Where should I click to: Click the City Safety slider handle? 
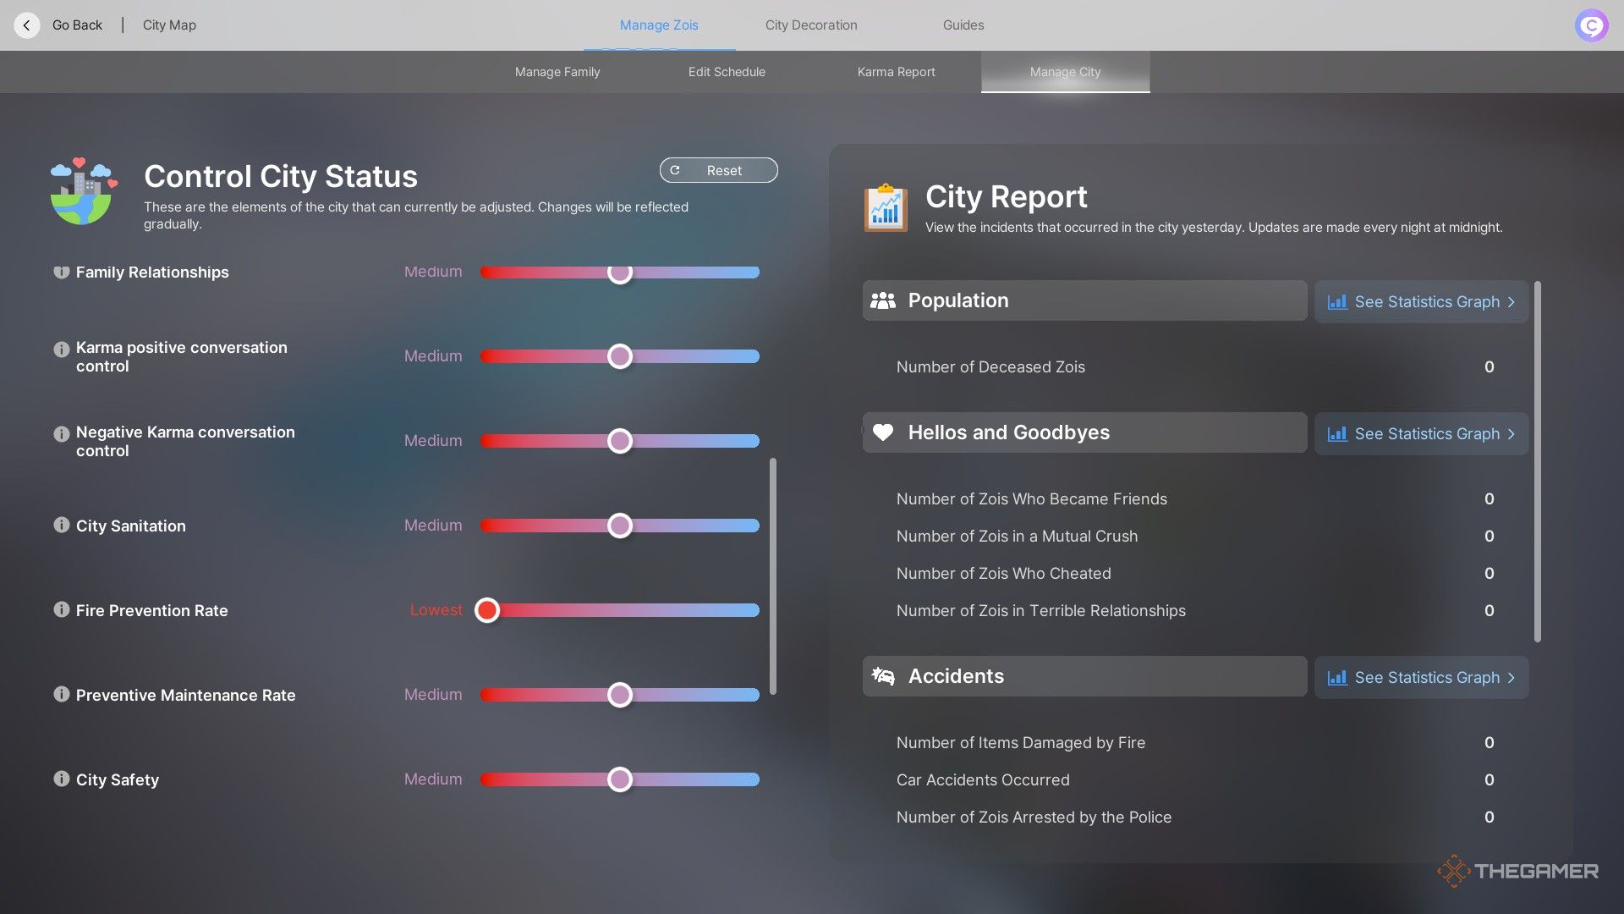620,779
